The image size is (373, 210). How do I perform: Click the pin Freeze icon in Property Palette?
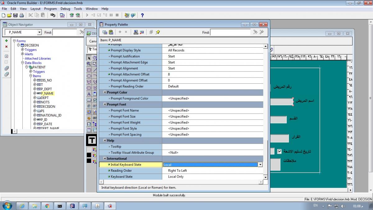158,32
